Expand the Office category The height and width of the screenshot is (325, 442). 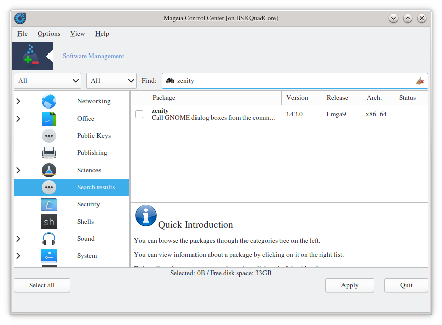18,119
